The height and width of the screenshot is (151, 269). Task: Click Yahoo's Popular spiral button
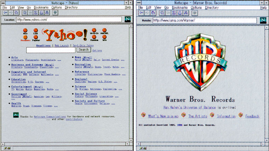[x=36, y=37]
